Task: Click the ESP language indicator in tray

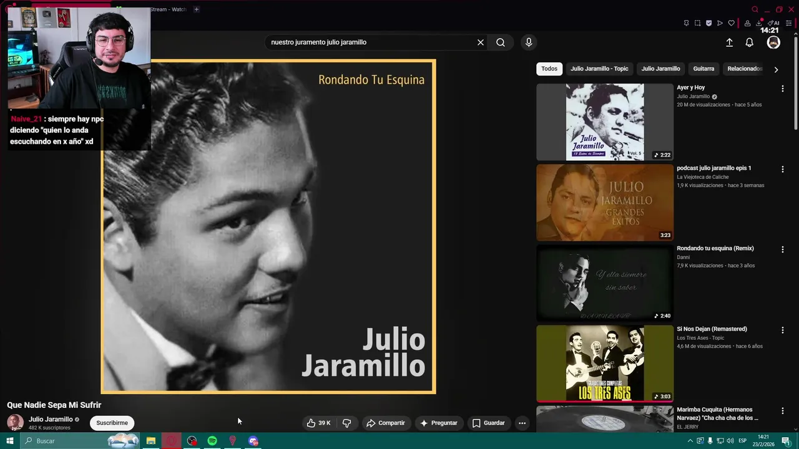Action: point(743,441)
